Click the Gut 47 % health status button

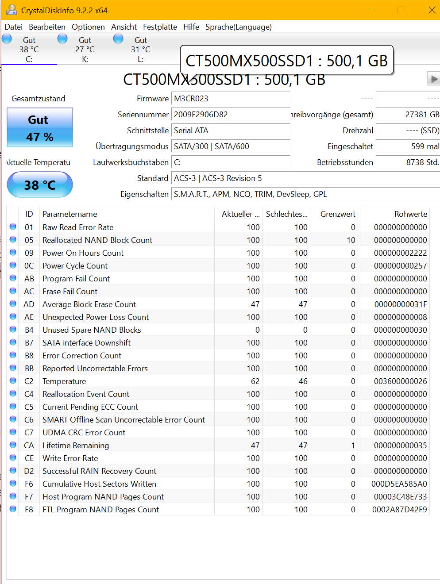pos(40,128)
